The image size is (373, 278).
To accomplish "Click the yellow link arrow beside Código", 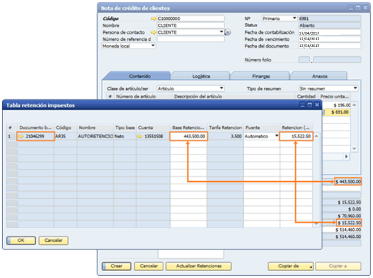I will tap(153, 19).
